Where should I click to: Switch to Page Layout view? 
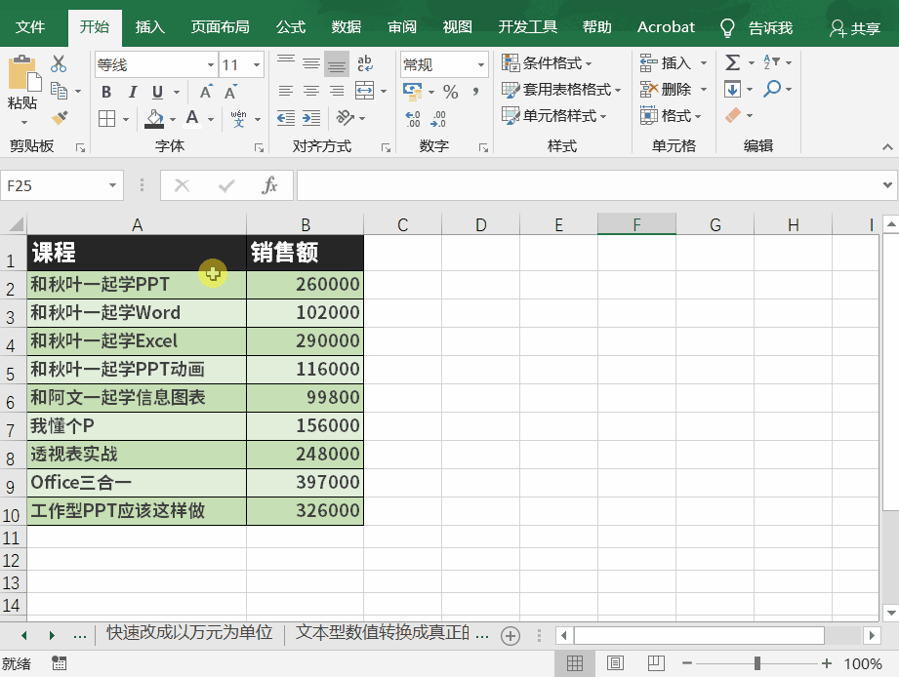(x=615, y=663)
